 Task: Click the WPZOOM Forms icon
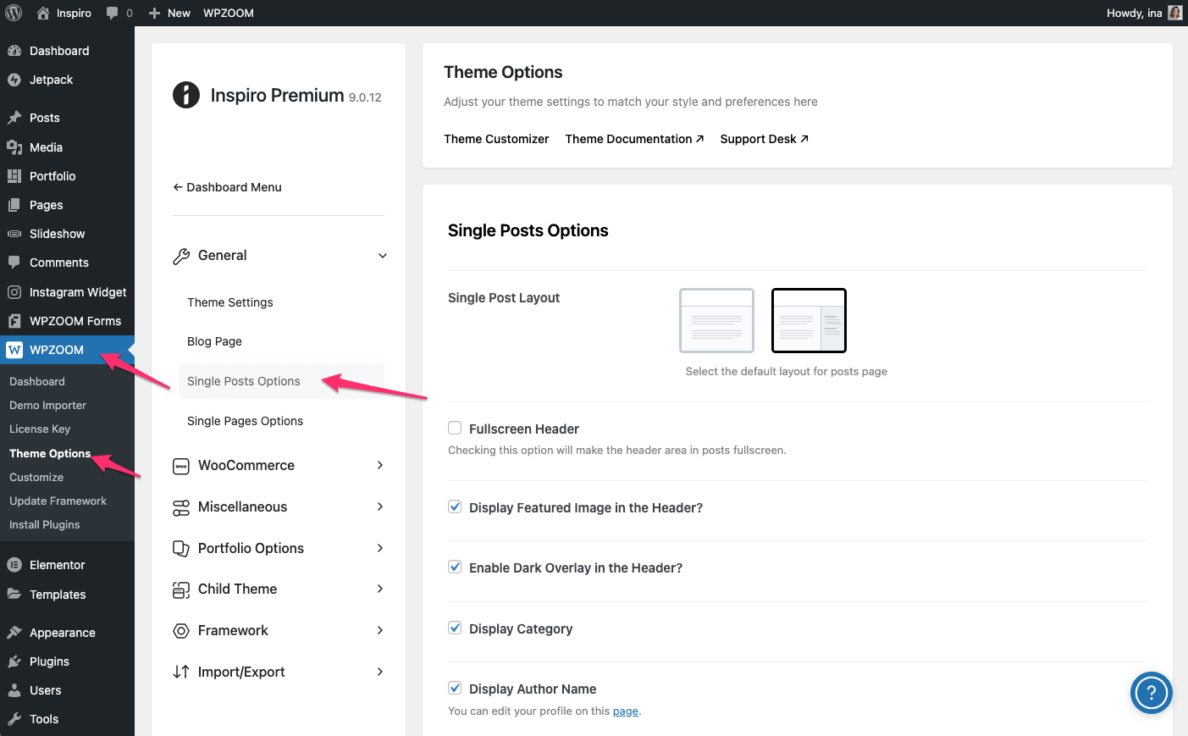pos(14,321)
